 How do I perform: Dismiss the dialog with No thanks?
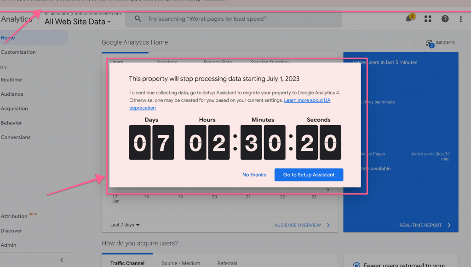(x=254, y=174)
